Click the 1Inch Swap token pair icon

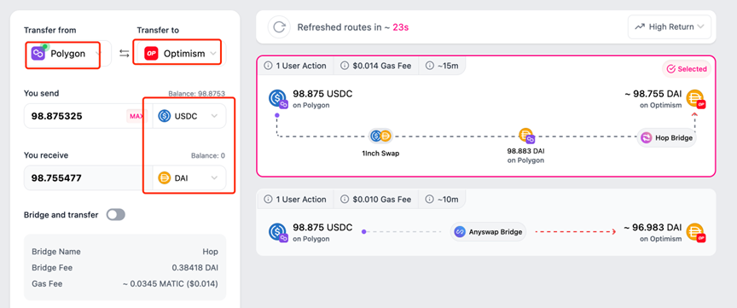pos(380,136)
